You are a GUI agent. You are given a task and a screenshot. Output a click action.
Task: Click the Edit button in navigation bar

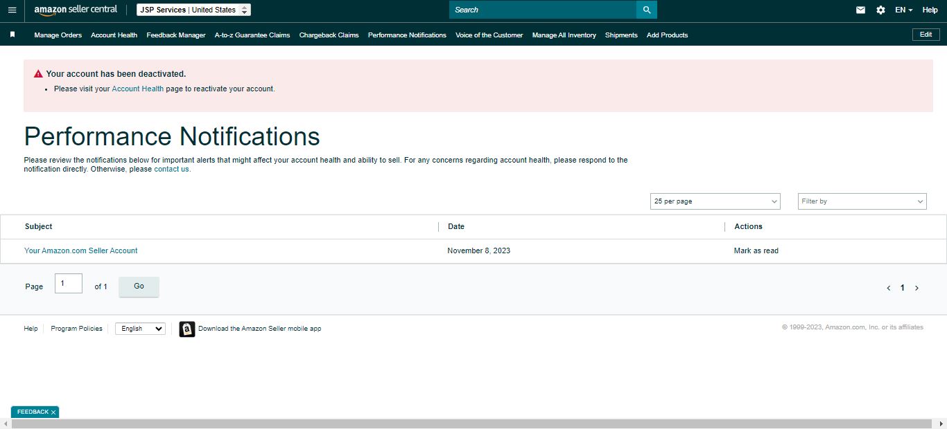coord(926,35)
